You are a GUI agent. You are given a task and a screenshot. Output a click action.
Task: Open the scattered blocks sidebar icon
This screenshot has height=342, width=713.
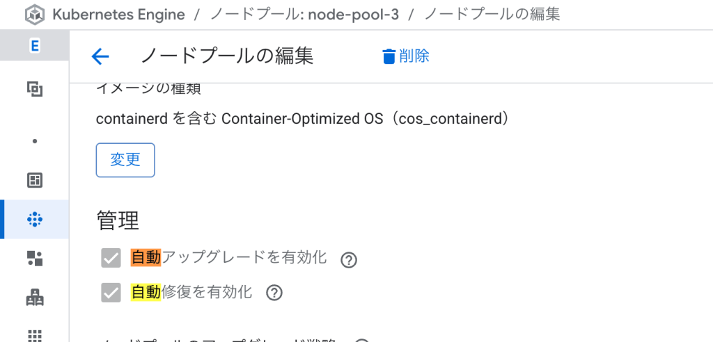(35, 259)
